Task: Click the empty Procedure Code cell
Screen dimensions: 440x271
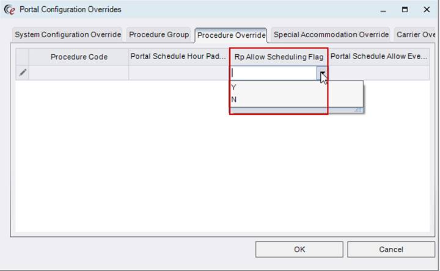Action: pos(79,73)
